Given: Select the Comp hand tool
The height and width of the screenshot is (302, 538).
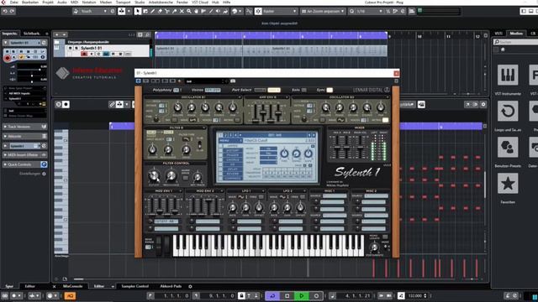Looking at the screenshot, I should (196, 11).
